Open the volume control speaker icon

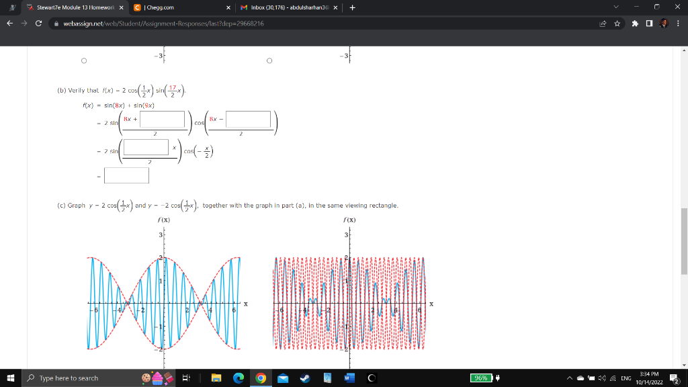602,378
